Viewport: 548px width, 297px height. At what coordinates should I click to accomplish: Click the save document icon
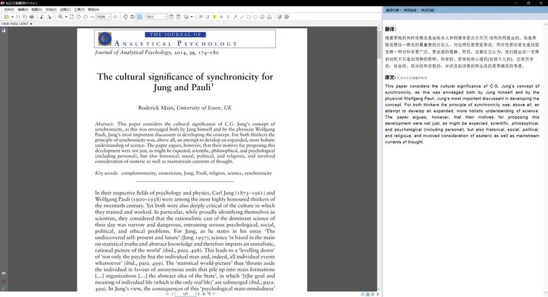point(18,17)
